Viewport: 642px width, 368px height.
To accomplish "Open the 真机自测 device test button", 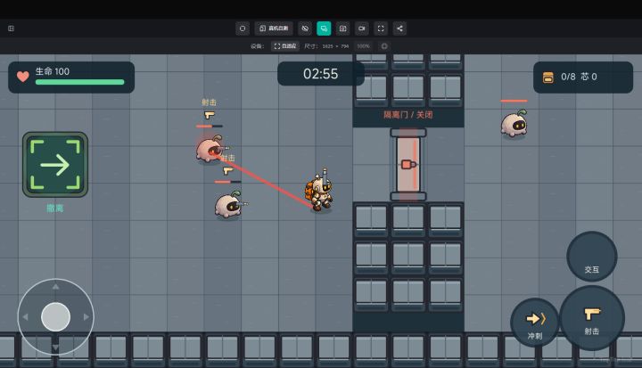I will click(274, 29).
